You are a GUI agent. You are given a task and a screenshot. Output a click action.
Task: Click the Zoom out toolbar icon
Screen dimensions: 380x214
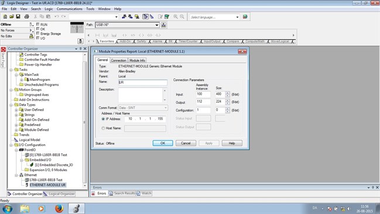pyautogui.click(x=182, y=16)
